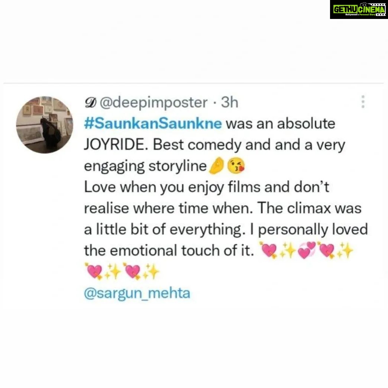Click the 3h timestamp of the tweet
The width and height of the screenshot is (388, 388).
(x=229, y=102)
